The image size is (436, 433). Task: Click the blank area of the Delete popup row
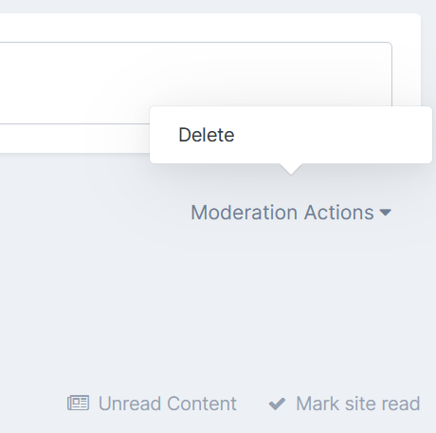[332, 135]
